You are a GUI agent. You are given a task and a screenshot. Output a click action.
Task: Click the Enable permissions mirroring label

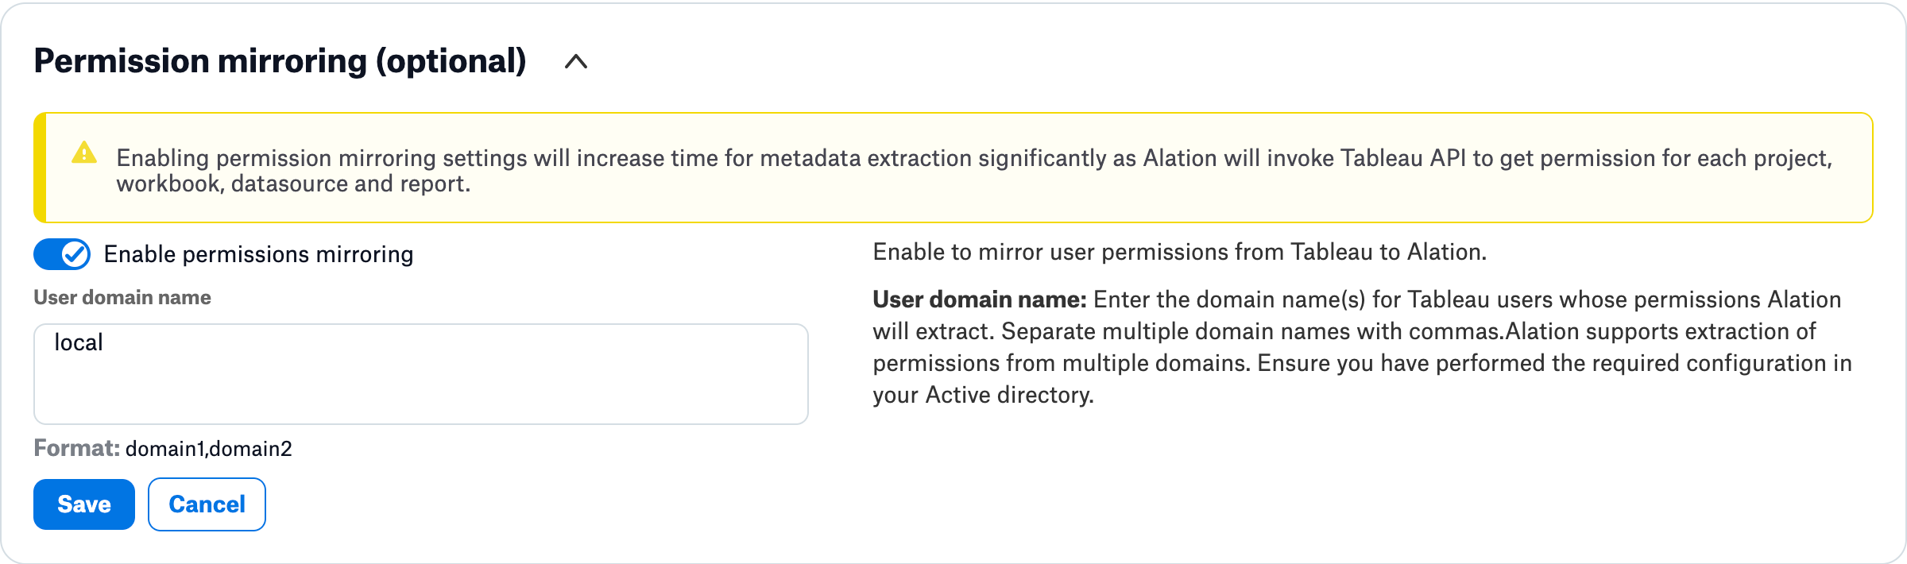[x=259, y=254]
